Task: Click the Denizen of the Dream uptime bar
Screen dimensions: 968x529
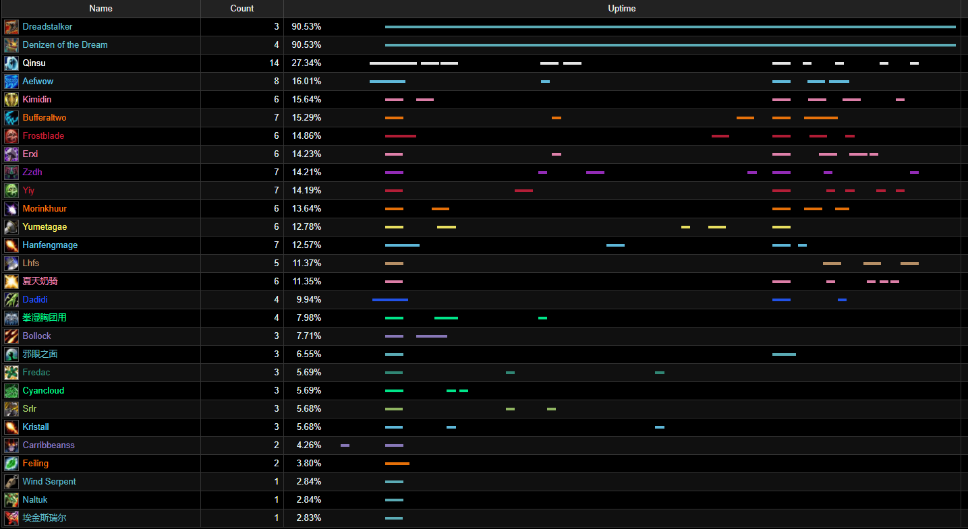Action: click(671, 45)
